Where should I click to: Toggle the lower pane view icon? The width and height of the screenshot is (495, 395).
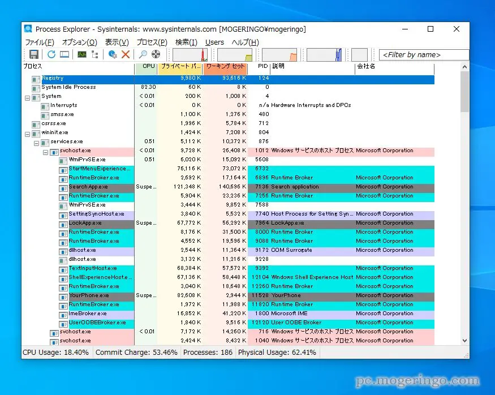64,54
